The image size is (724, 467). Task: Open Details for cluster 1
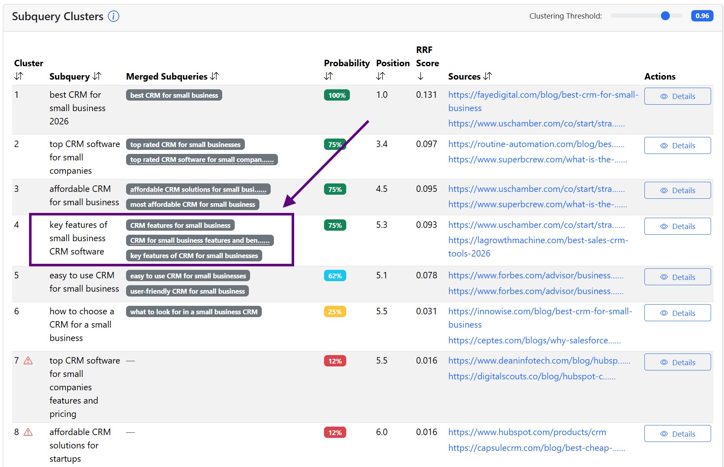(677, 96)
